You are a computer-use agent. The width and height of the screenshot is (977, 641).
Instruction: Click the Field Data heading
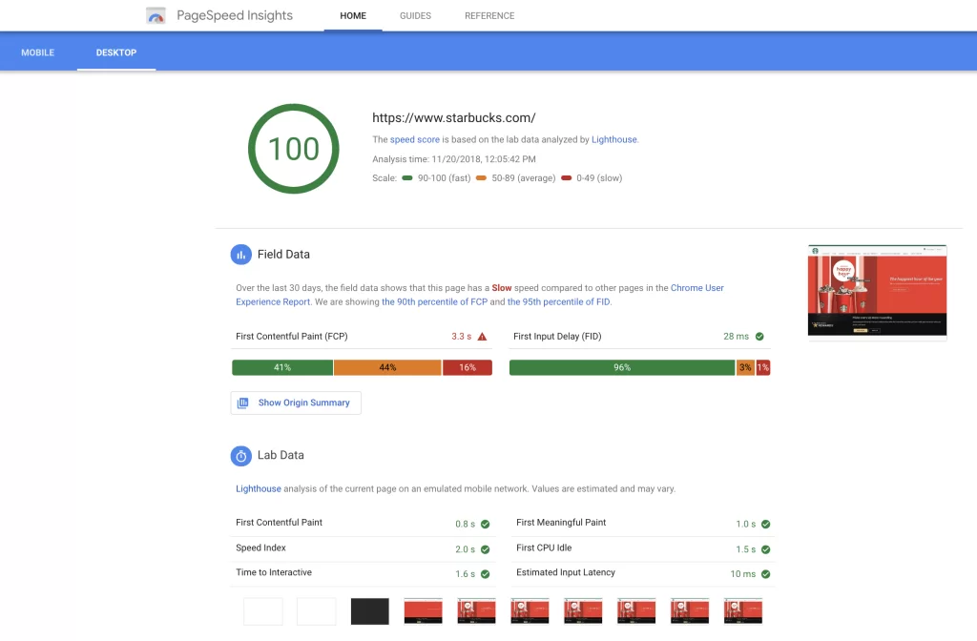(x=283, y=254)
